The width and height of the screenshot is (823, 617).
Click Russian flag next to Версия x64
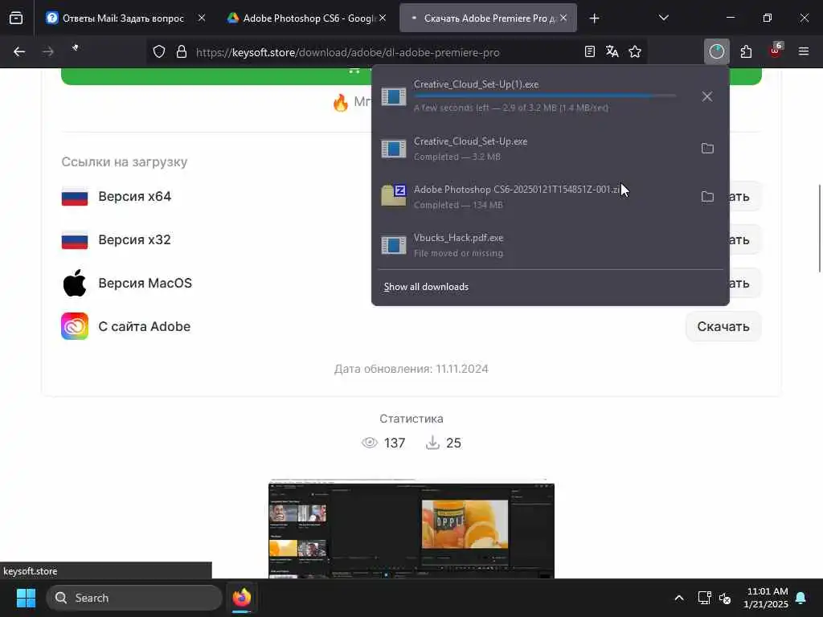pos(75,197)
